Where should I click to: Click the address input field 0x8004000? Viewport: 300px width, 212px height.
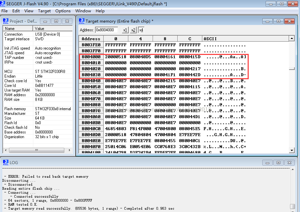click(106, 30)
